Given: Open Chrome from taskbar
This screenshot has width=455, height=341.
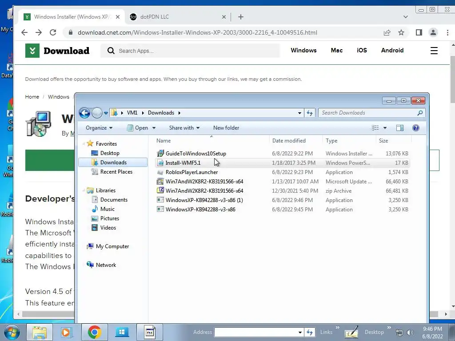Looking at the screenshot, I should [x=94, y=332].
